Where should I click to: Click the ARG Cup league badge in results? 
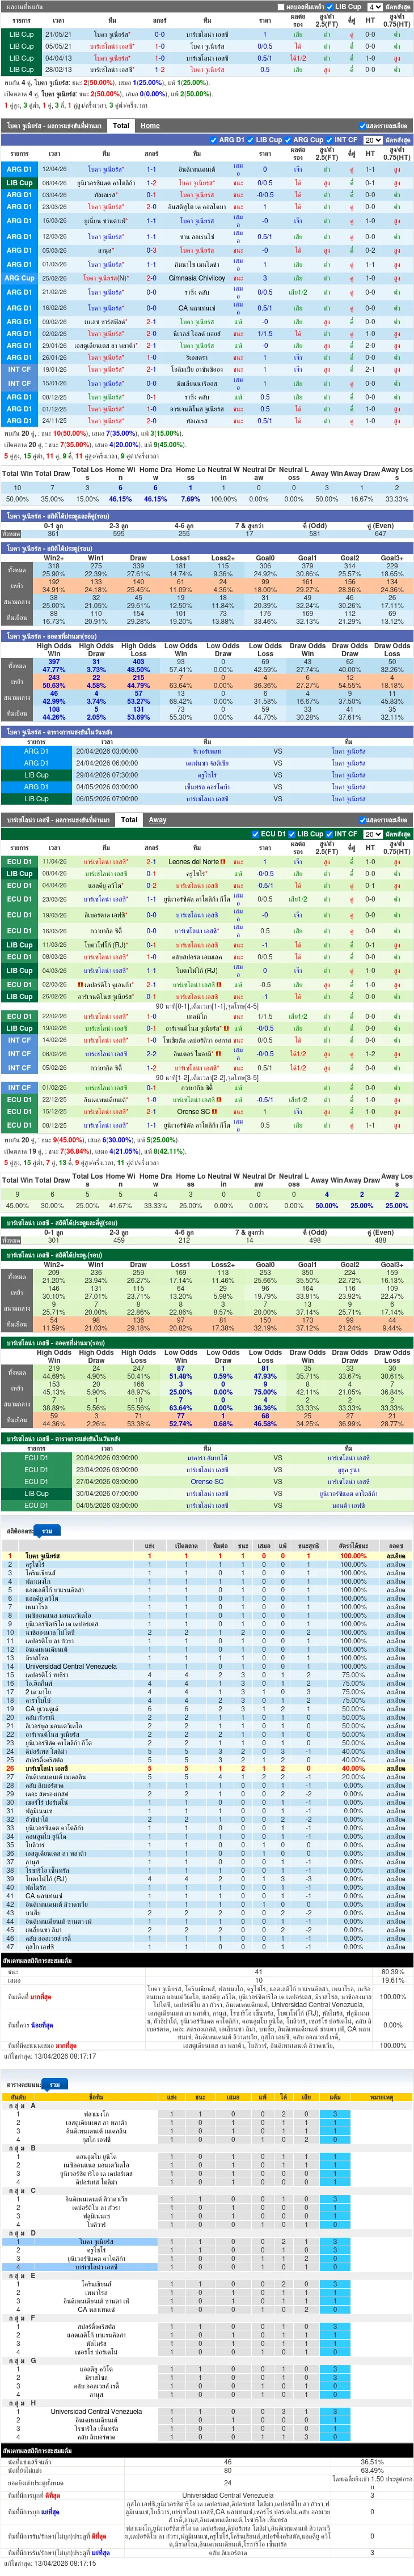coord(19,278)
